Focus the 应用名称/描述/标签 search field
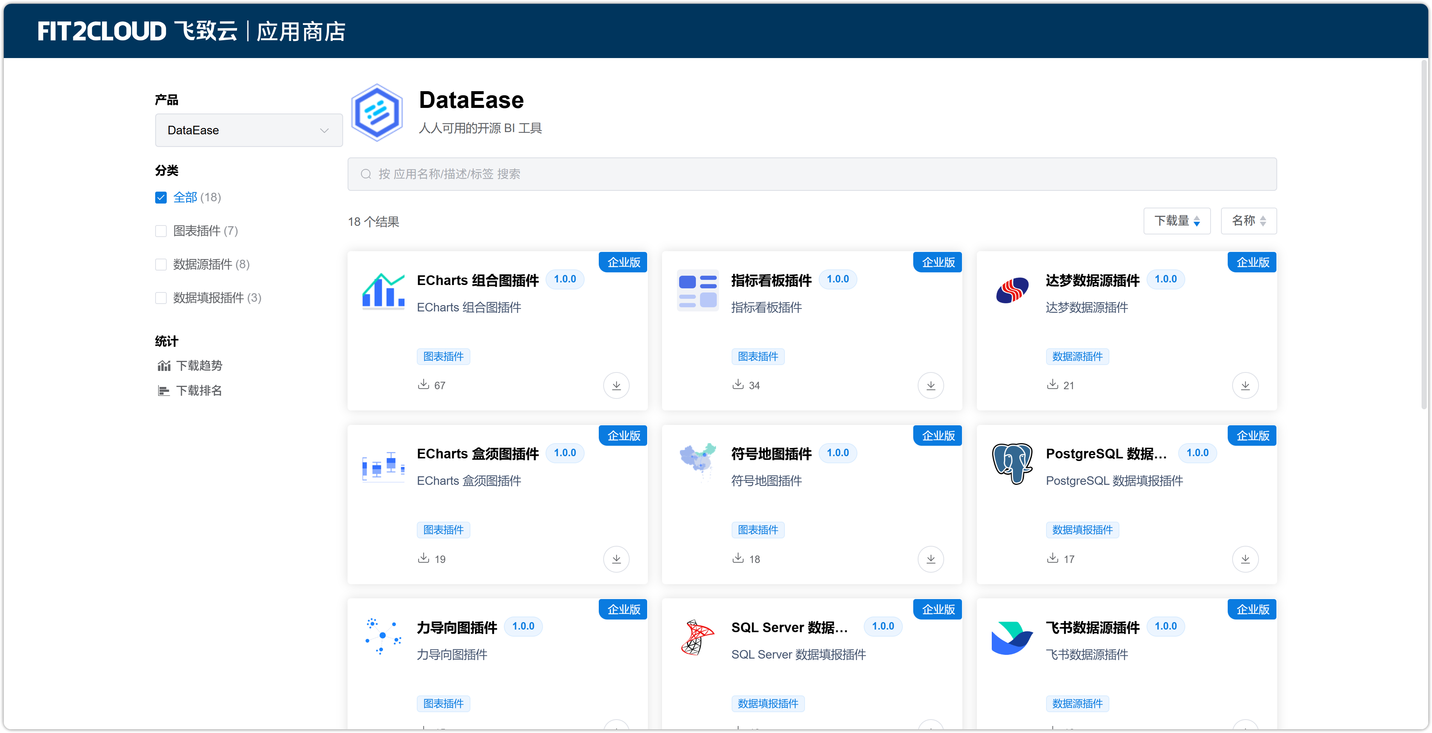Image resolution: width=1432 pixels, height=733 pixels. pos(812,174)
